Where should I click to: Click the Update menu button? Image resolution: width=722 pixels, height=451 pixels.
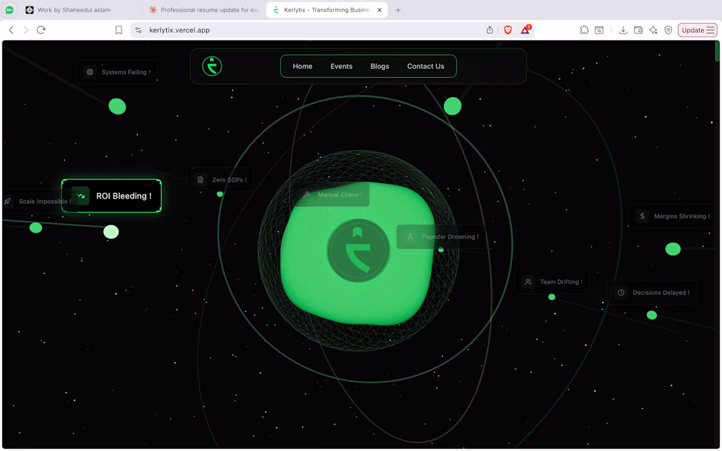698,30
